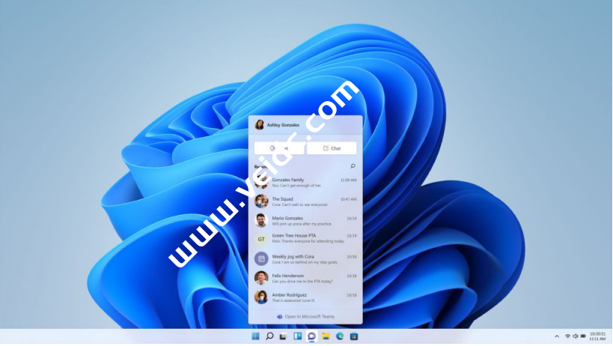
Task: Toggle the Teams Chat taskbar icon
Action: point(311,337)
